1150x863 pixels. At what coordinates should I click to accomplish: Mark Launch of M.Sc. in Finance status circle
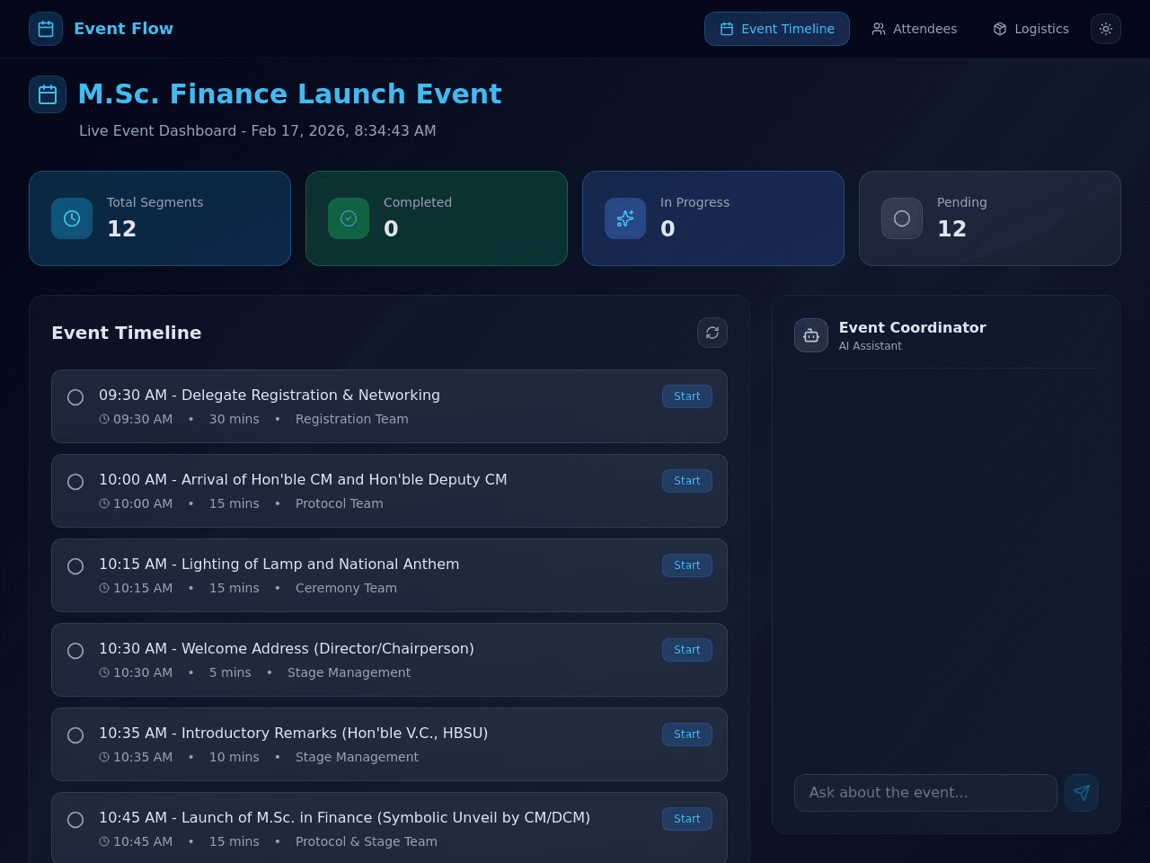75,820
